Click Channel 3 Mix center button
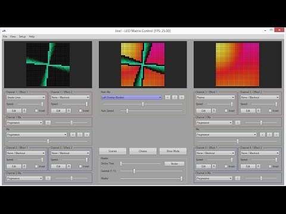Viewport: 286px width, 214px height. pos(237,122)
